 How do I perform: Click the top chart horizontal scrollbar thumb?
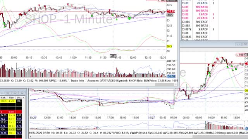point(164,85)
